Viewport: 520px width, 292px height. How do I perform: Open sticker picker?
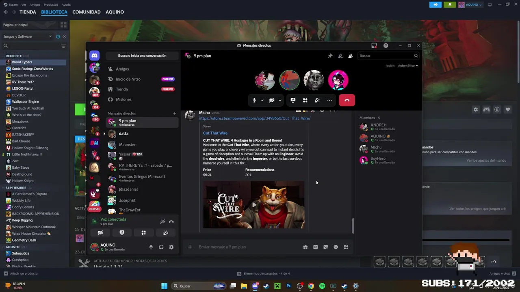325,247
